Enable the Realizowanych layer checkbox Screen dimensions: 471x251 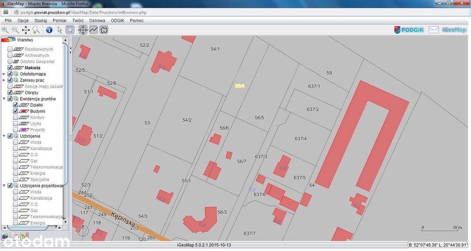(10, 49)
